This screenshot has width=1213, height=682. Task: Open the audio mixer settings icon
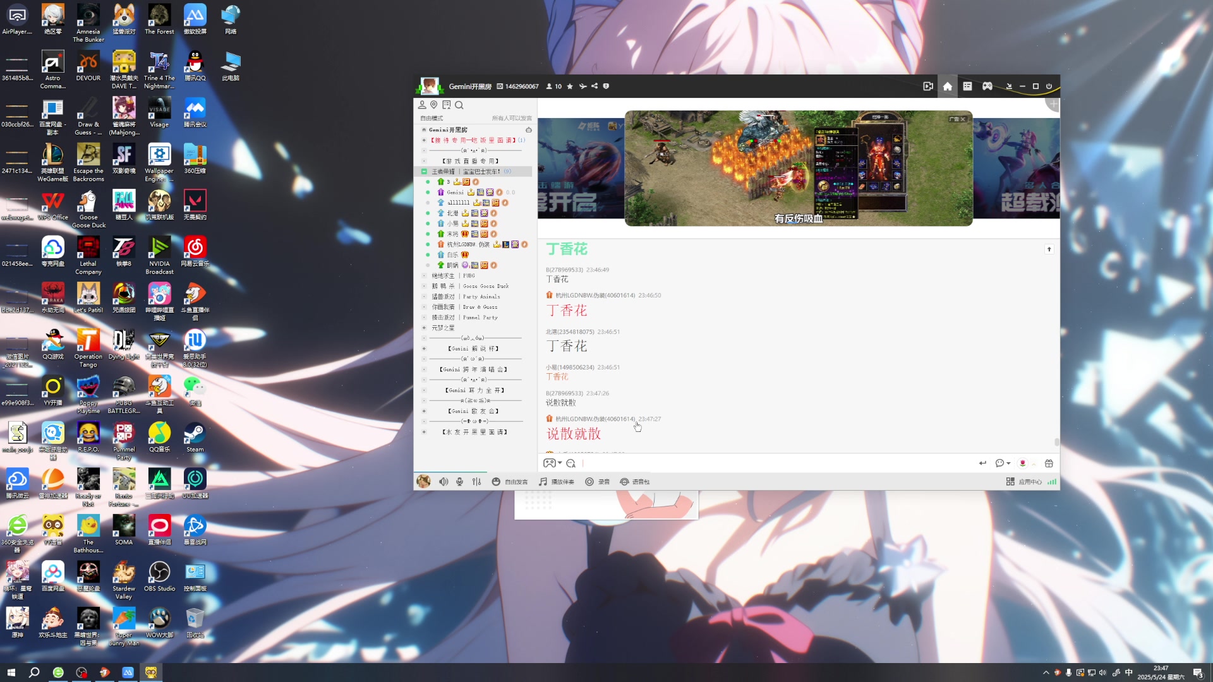coord(476,482)
